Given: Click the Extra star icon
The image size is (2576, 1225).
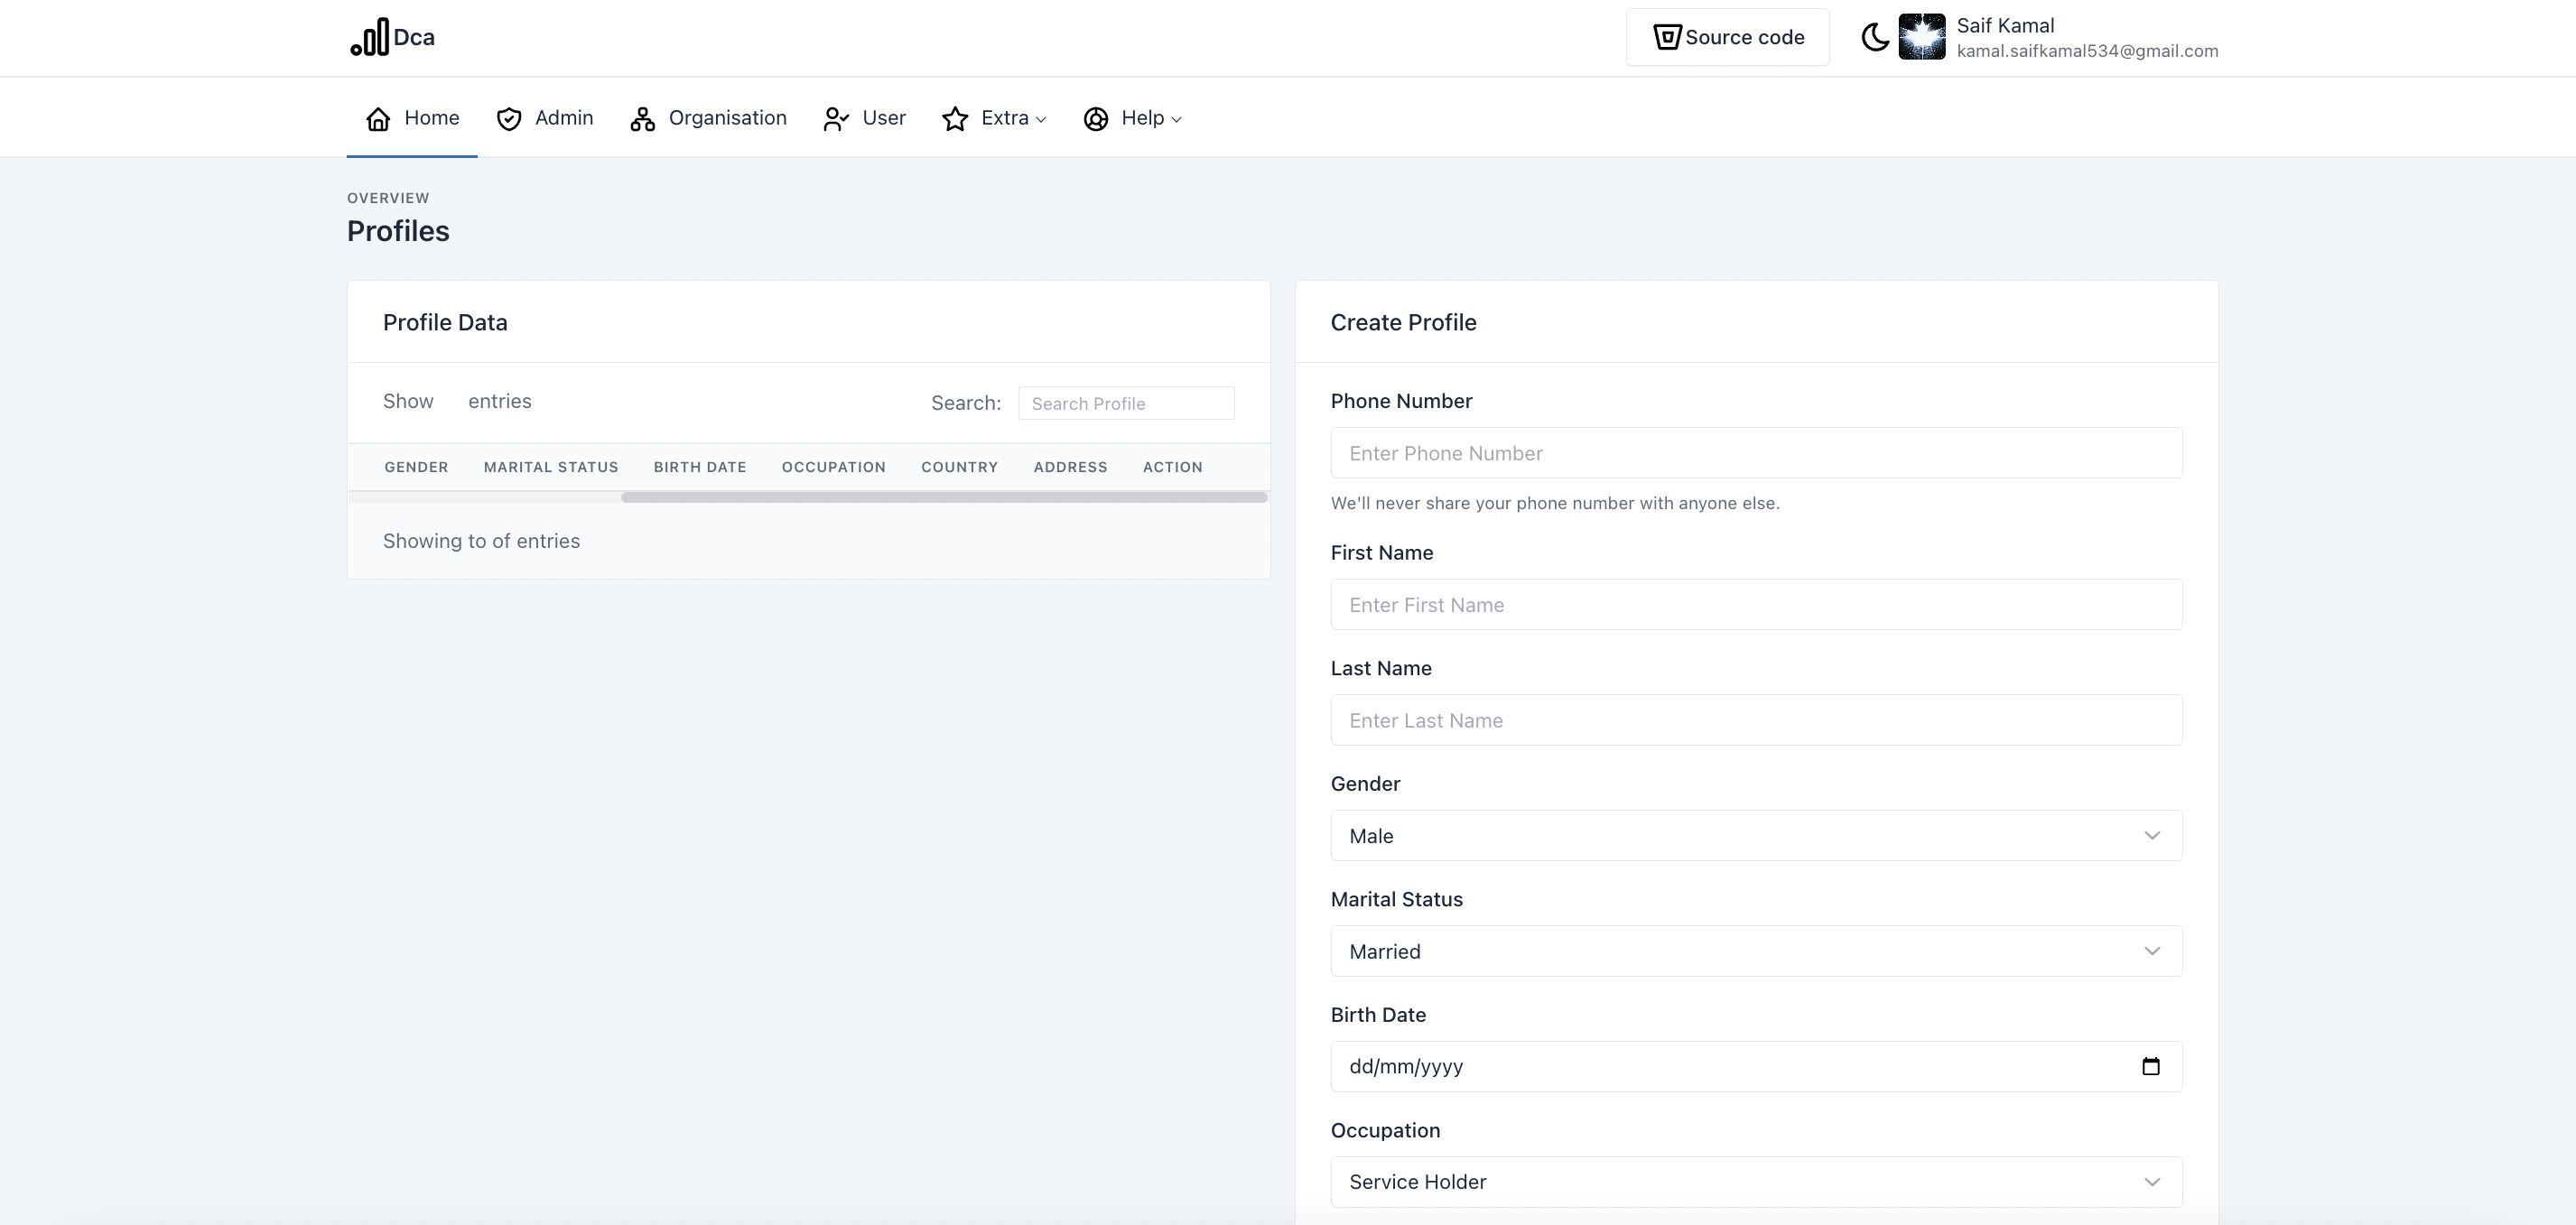Looking at the screenshot, I should pyautogui.click(x=955, y=119).
